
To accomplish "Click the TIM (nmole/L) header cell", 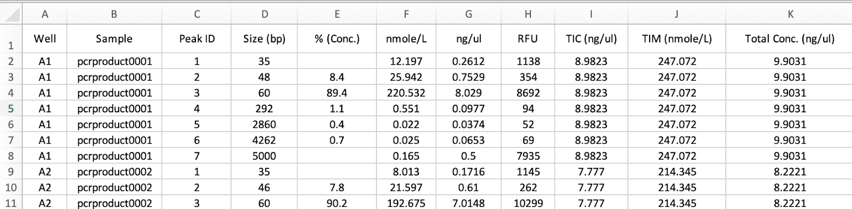I will pos(677,38).
